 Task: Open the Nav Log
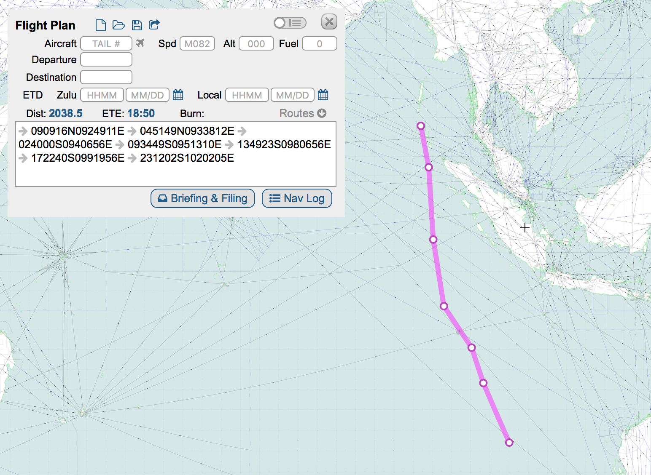297,198
